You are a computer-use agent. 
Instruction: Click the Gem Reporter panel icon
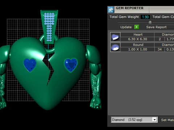[111, 9]
